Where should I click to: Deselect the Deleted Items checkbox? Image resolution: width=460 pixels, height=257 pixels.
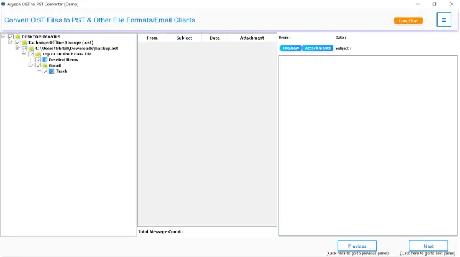(38, 59)
